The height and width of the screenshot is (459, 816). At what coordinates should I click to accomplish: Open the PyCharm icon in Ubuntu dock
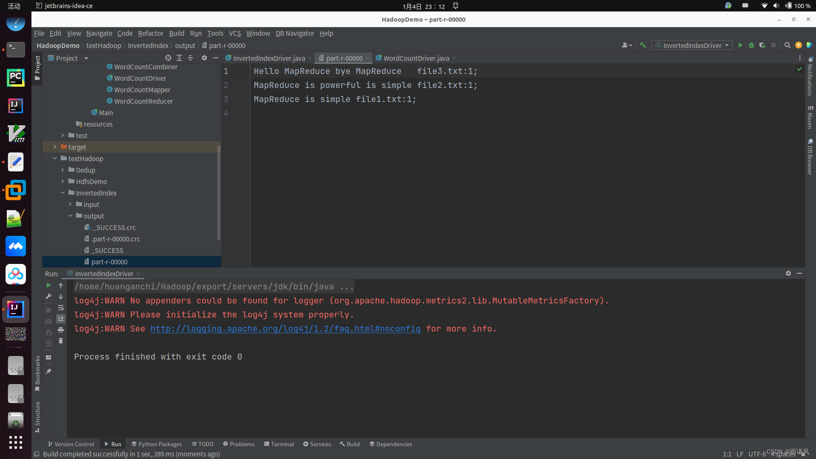coord(16,78)
